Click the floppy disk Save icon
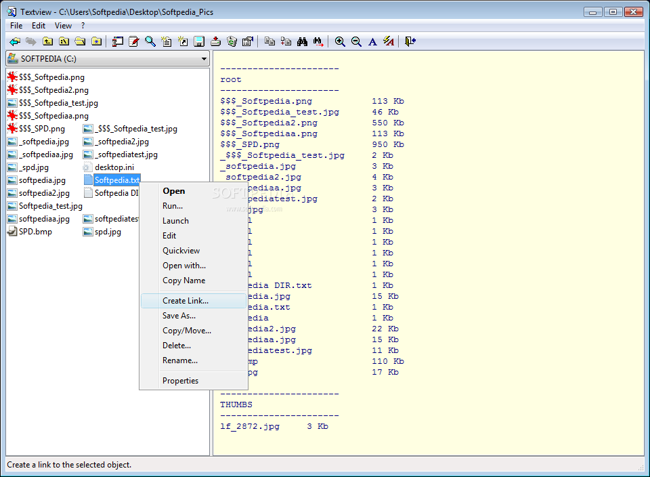This screenshot has height=477, width=650. point(199,41)
